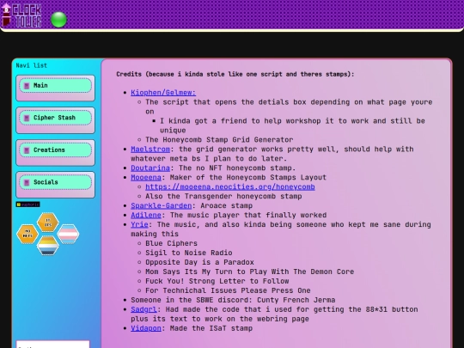Viewport: 464px width, 348px height.
Task: Follow the Vidapon link
Action: coord(146,328)
